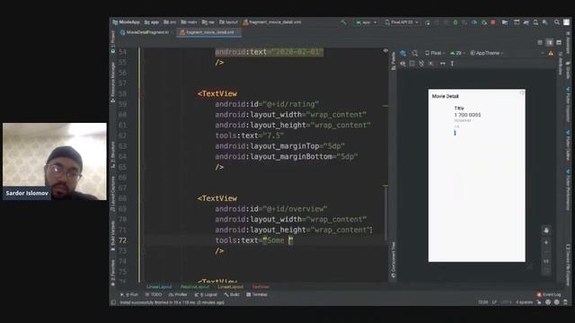
Task: Switch editor to Split view mode
Action: click(x=549, y=42)
